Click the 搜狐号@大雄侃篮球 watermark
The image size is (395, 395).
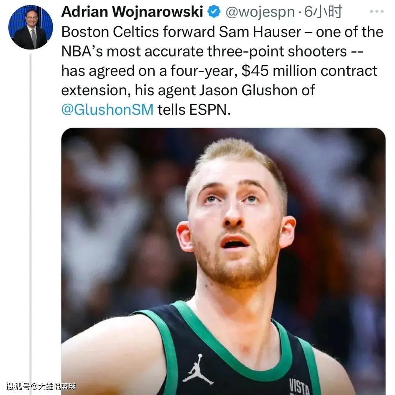click(41, 386)
